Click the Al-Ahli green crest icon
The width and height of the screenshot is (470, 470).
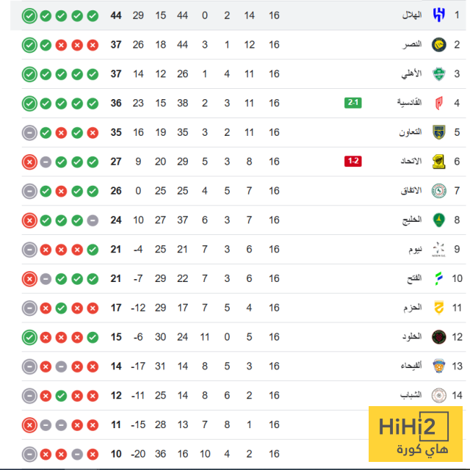tap(438, 73)
